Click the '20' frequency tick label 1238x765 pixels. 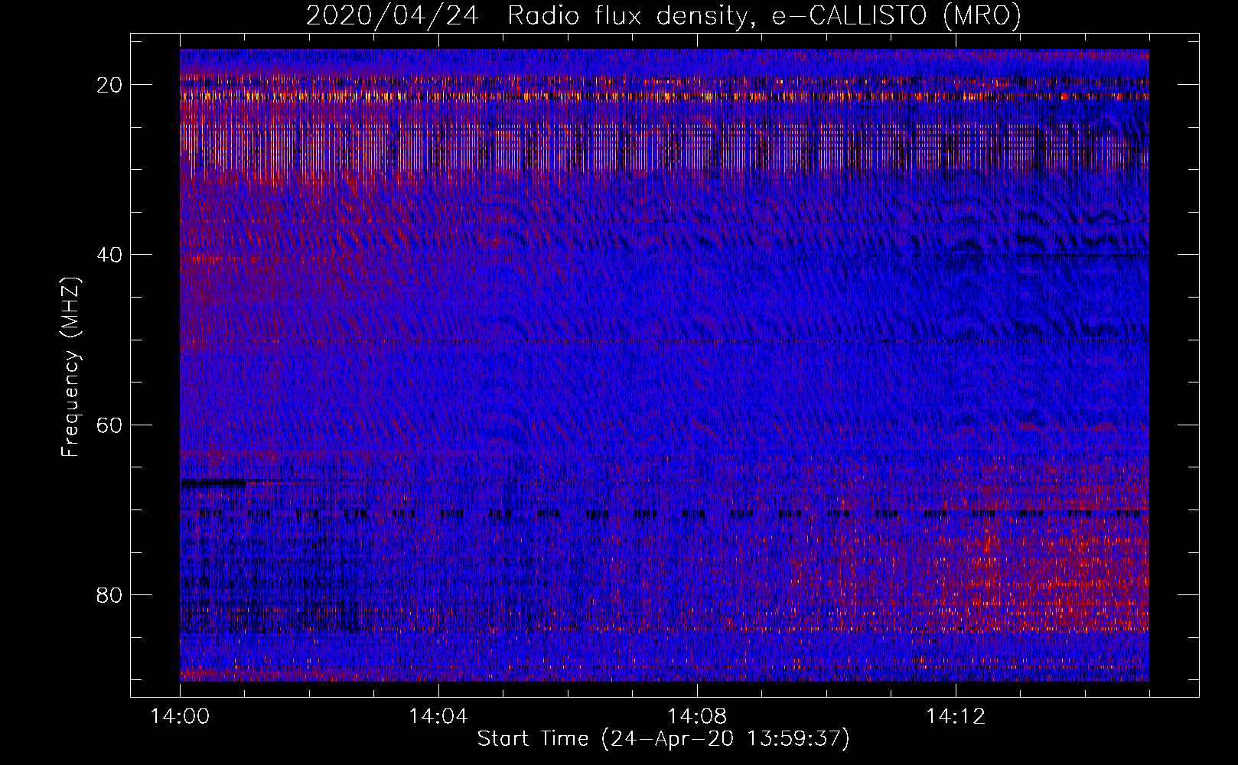click(109, 85)
